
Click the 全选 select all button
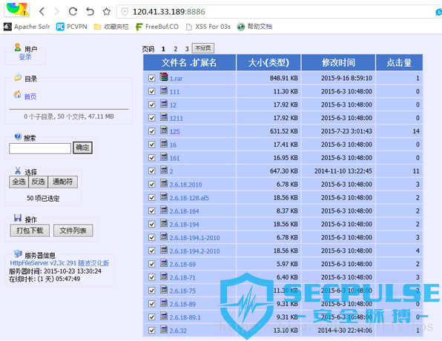coord(19,182)
